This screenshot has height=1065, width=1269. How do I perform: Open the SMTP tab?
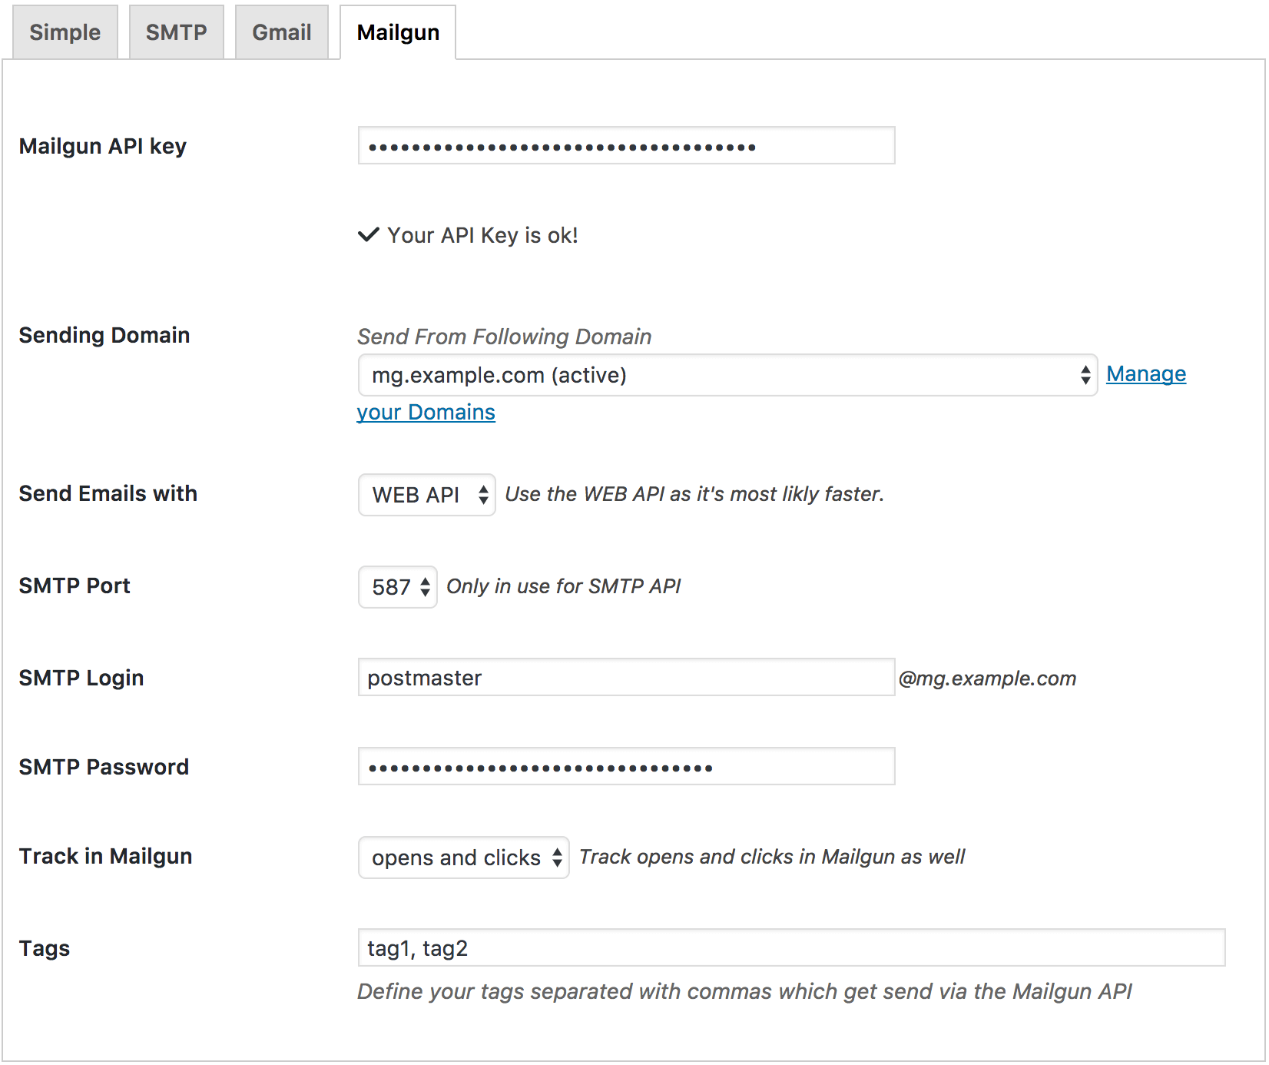[x=176, y=32]
